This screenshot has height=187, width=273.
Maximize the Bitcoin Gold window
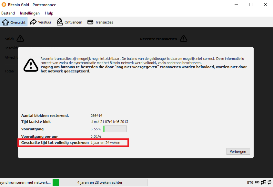coord(251,5)
